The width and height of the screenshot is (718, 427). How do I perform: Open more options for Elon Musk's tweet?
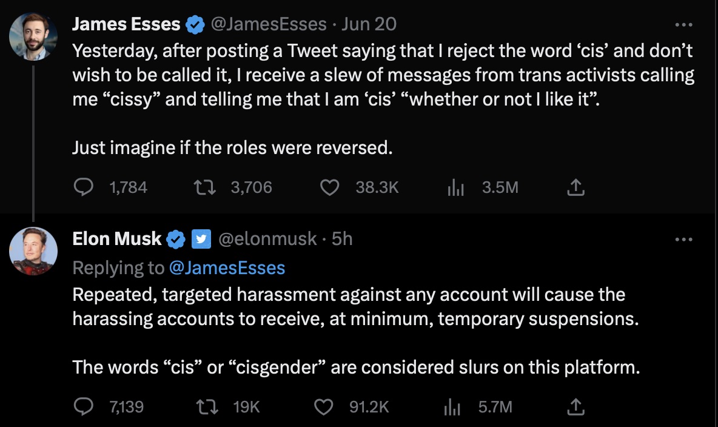click(683, 240)
